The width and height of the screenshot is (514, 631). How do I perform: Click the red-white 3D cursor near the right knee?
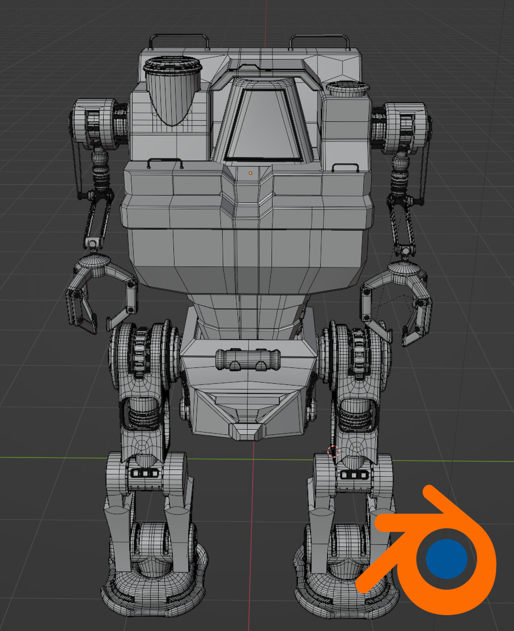pyautogui.click(x=334, y=452)
